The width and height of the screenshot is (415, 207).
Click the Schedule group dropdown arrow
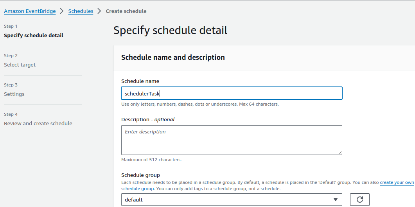click(335, 200)
